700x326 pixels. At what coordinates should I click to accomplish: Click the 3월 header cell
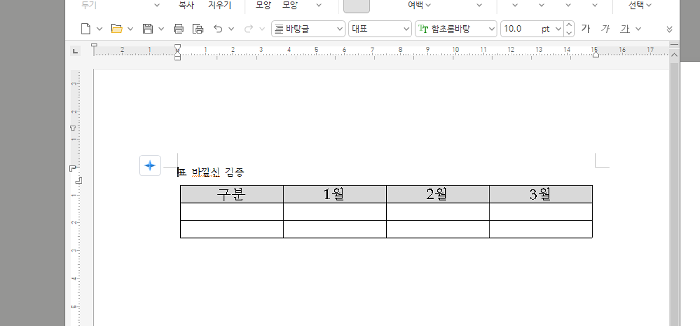541,194
